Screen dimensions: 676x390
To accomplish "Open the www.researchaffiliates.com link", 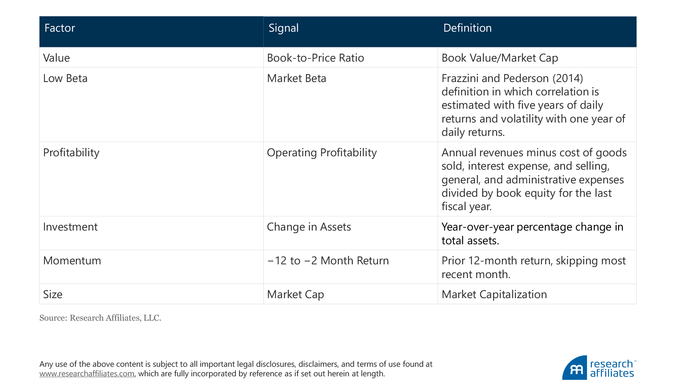I will click(x=87, y=373).
